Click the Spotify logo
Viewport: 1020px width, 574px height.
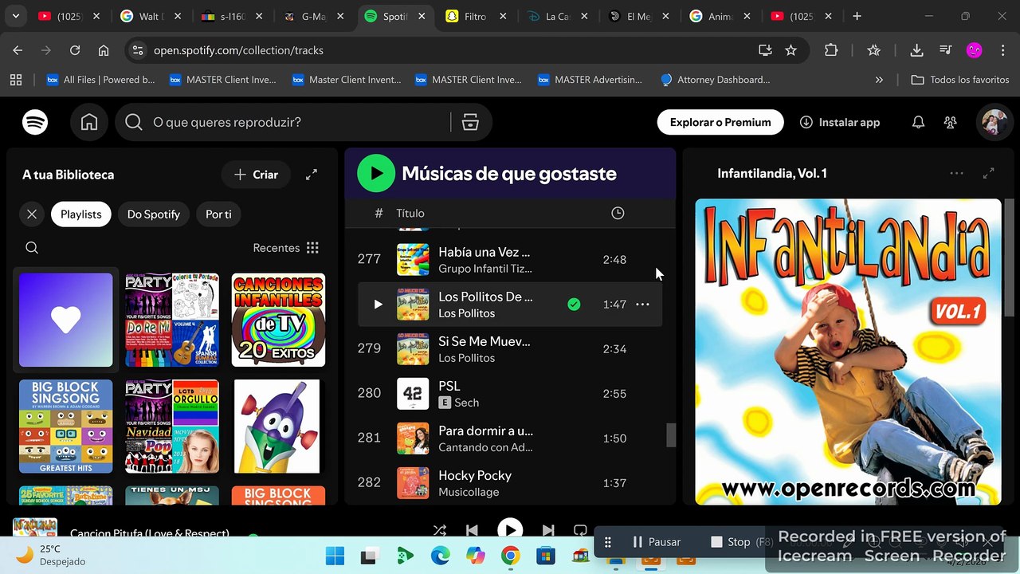click(x=35, y=123)
